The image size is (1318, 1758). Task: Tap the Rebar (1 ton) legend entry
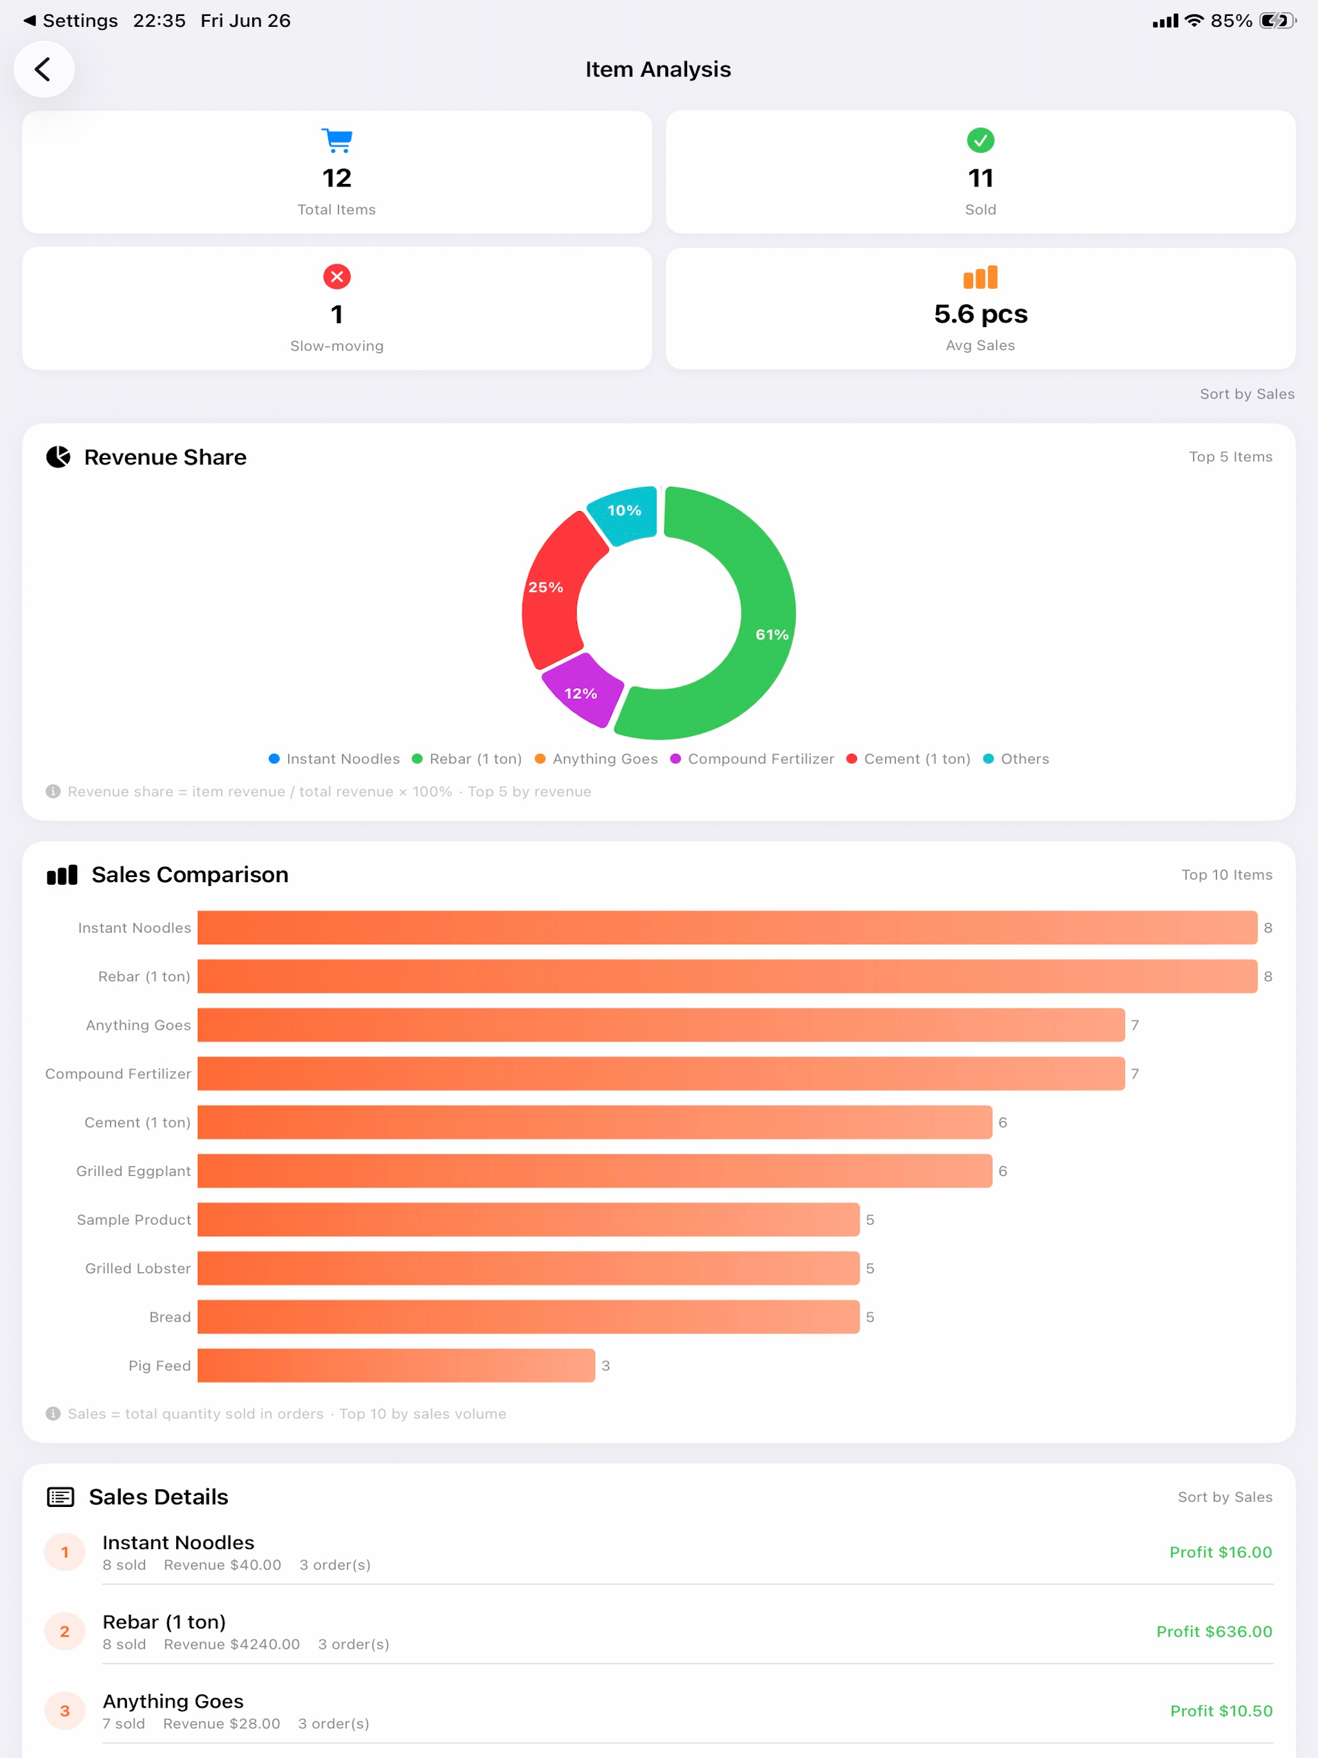(x=467, y=759)
